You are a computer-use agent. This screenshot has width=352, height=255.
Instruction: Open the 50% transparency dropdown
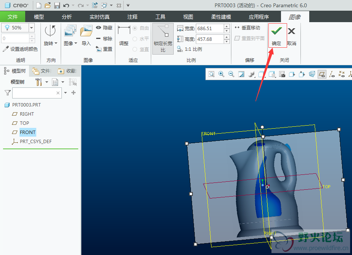coord(32,28)
